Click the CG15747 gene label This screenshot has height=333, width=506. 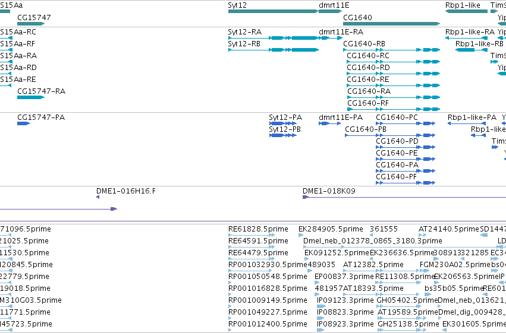coord(34,18)
